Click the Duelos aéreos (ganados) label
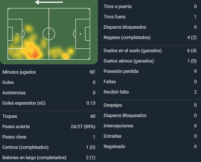Image resolution: width=201 pixels, height=162 pixels. coord(129,61)
